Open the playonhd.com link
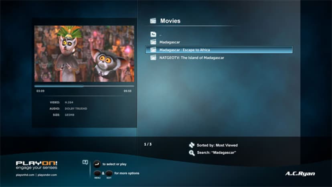The height and width of the screenshot is (187, 332). pyautogui.click(x=25, y=175)
